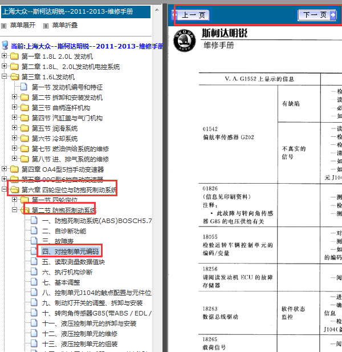342x352 pixels.
Task: Click page icon of 九、制动灯开关的调整
Action: 34,302
